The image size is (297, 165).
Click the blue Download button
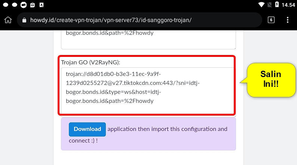pos(87,129)
